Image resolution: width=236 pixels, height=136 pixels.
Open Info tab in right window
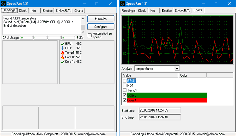152,11
